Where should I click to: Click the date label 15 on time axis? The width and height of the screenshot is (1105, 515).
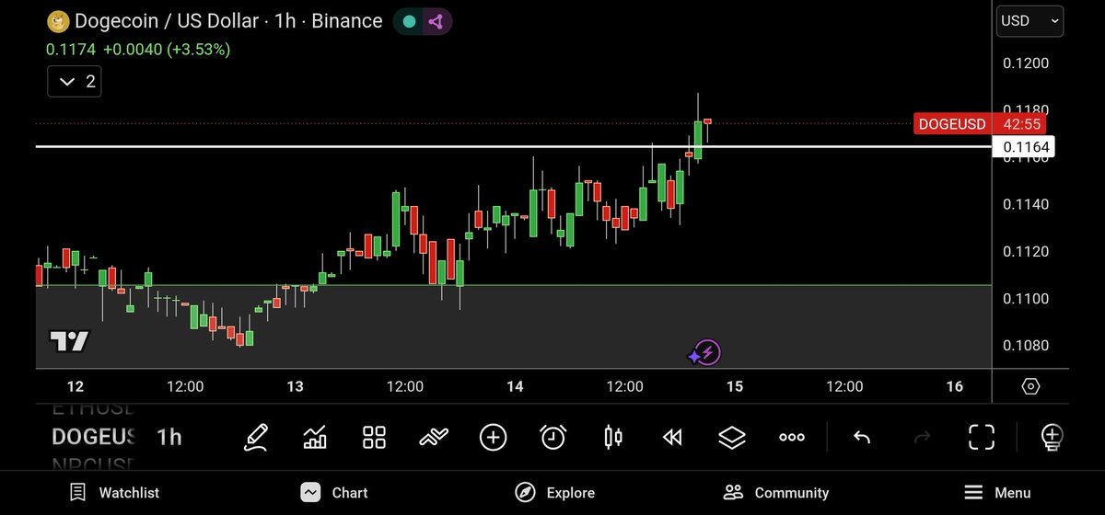[x=735, y=386]
